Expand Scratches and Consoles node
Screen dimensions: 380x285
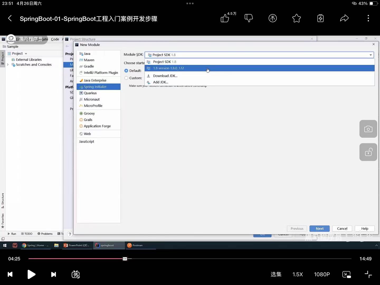coord(8,65)
